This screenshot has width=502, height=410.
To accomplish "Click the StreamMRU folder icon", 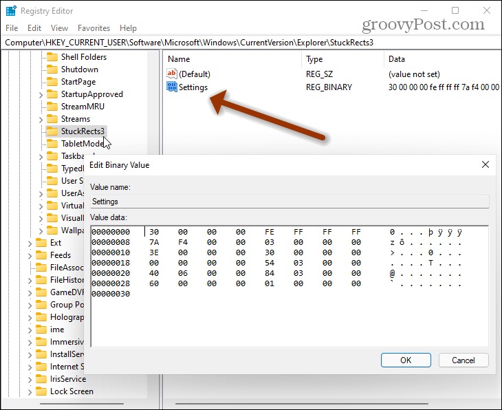I will click(x=52, y=107).
